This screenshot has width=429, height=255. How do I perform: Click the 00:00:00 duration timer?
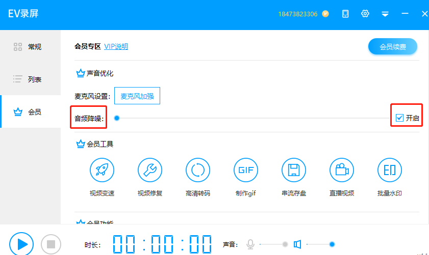162,244
